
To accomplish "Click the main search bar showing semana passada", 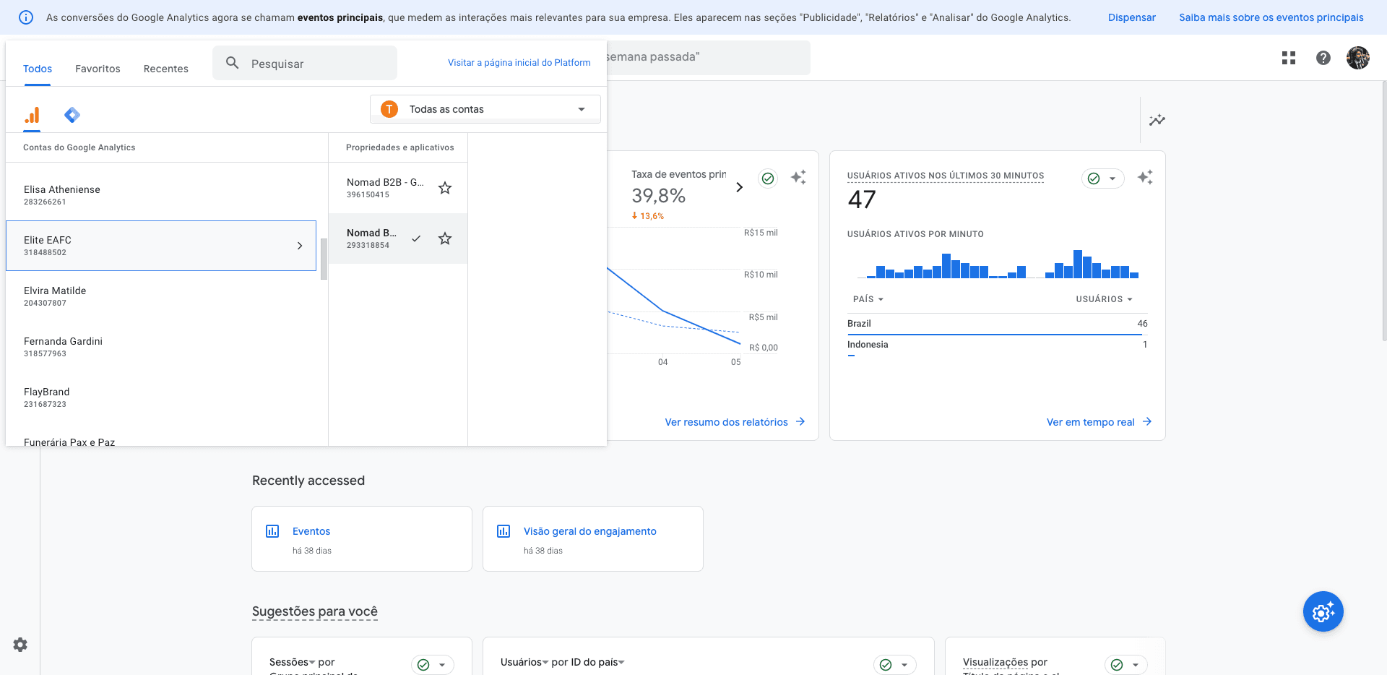I will pyautogui.click(x=708, y=57).
